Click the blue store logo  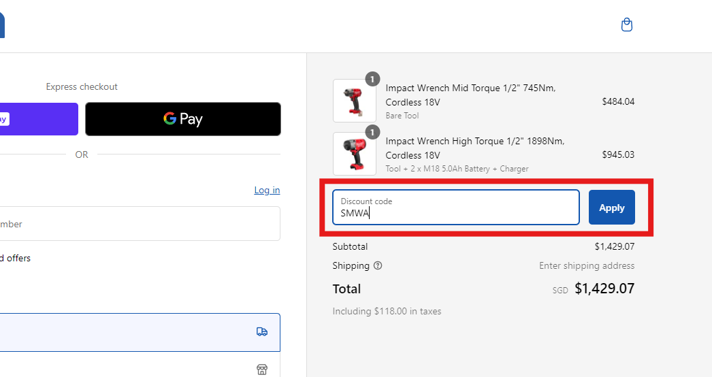(x=2, y=25)
